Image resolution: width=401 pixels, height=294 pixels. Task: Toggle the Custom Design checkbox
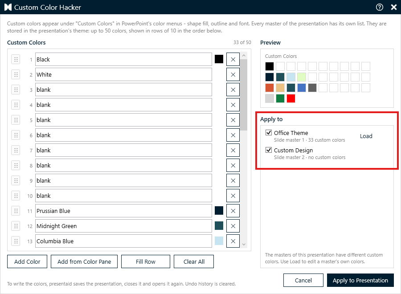click(x=269, y=150)
